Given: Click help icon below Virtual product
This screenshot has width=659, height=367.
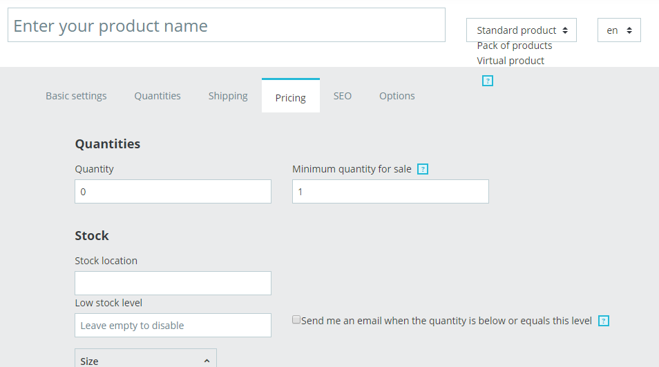Looking at the screenshot, I should click(488, 81).
